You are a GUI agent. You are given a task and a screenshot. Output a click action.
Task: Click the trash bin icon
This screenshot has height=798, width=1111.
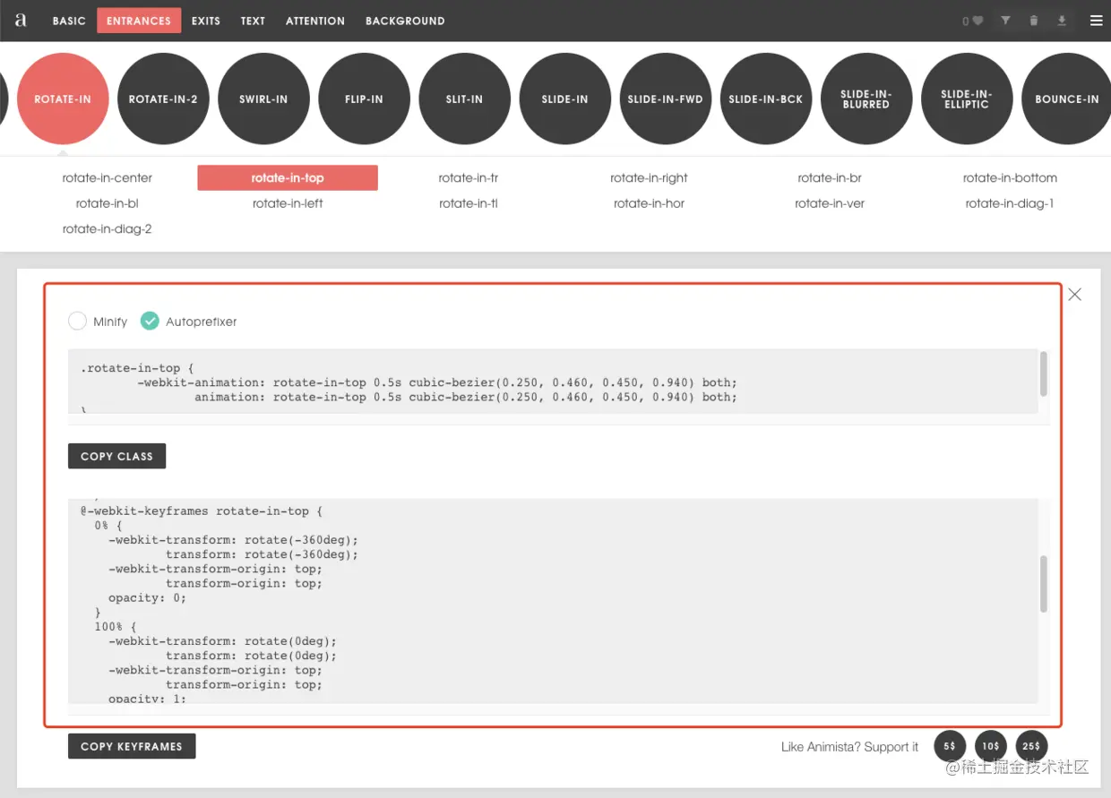1034,21
